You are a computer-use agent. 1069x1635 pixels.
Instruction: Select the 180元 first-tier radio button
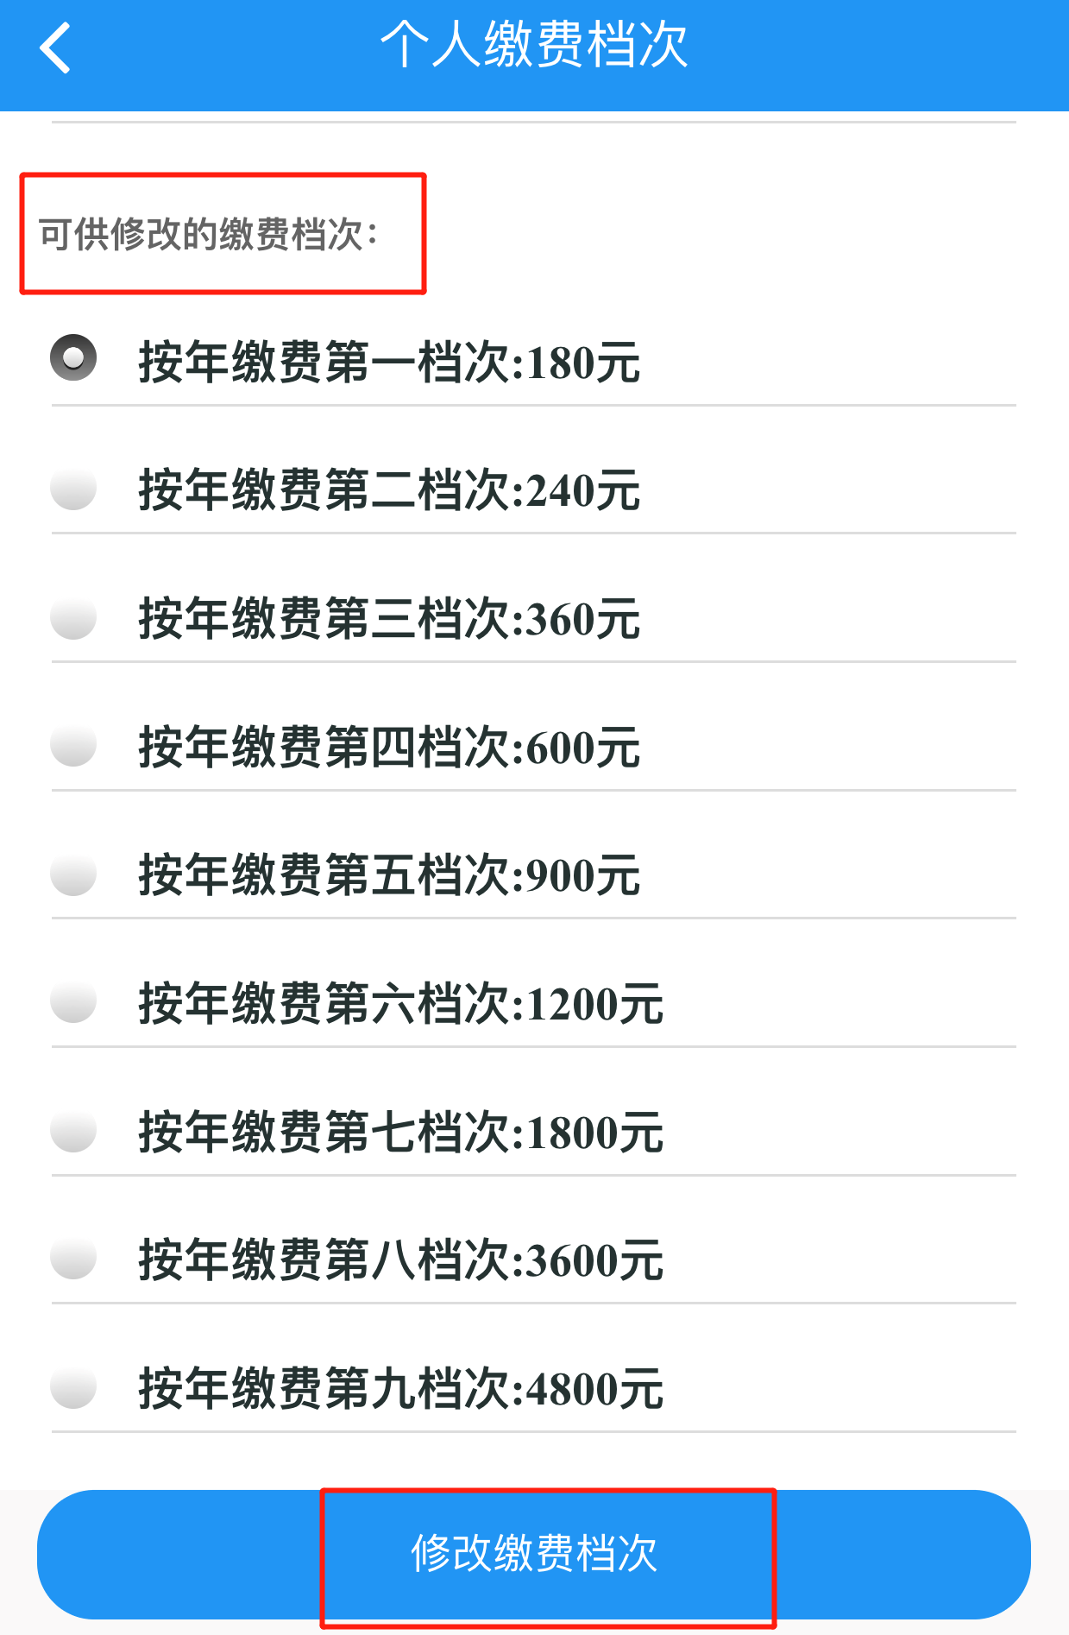(73, 357)
